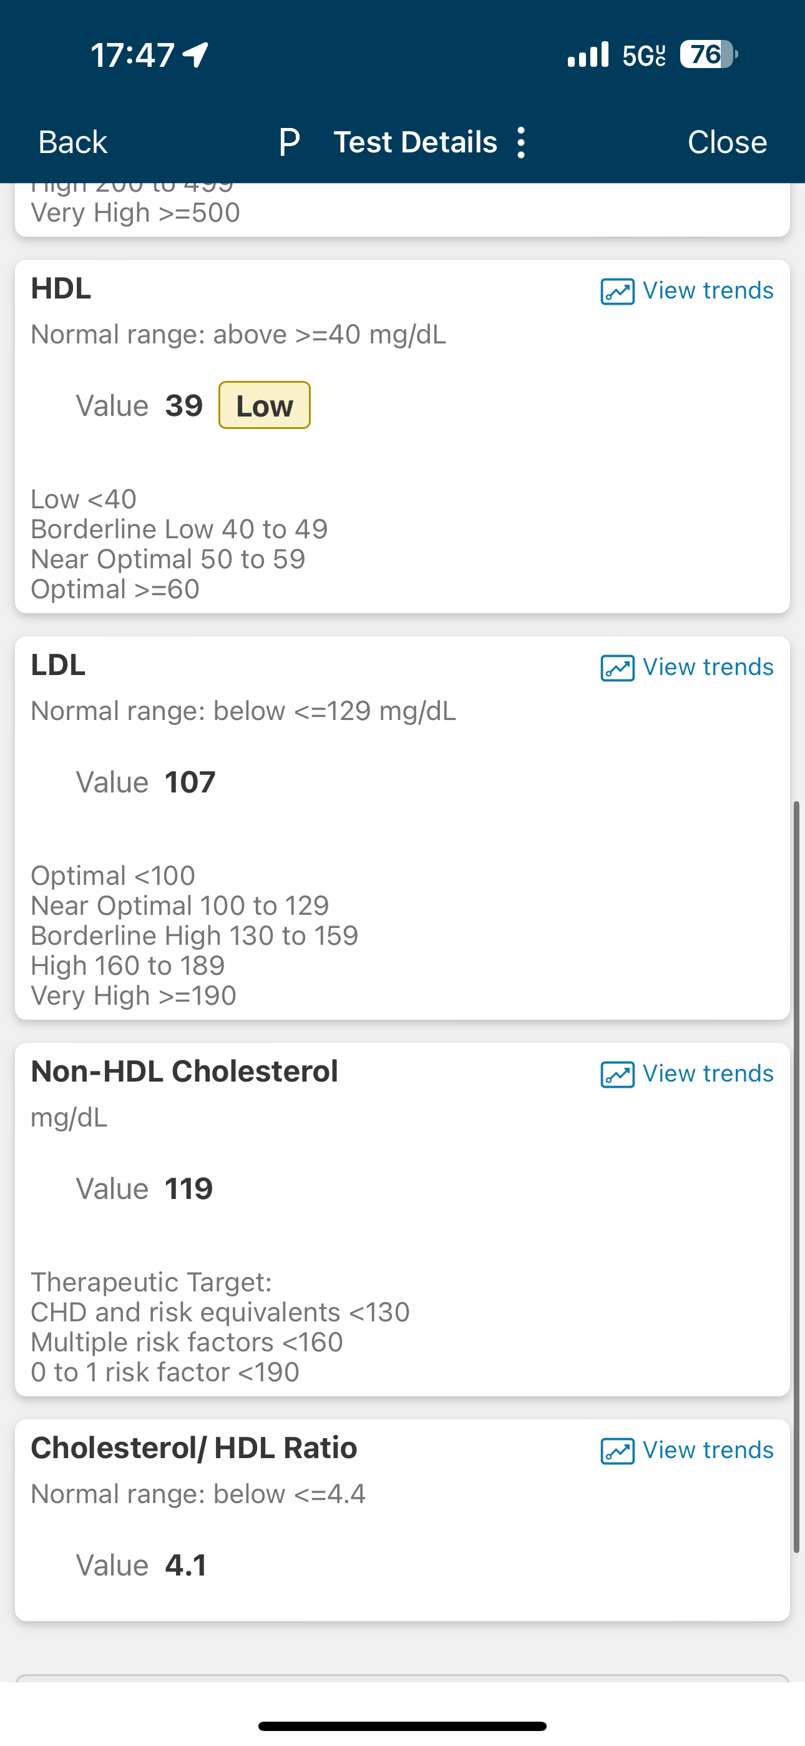Tap the Non-HDL Cholesterol trends chart icon
This screenshot has width=805, height=1746.
click(x=617, y=1074)
